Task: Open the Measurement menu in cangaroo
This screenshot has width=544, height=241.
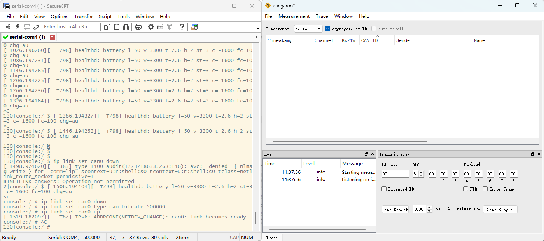Action: [x=294, y=16]
